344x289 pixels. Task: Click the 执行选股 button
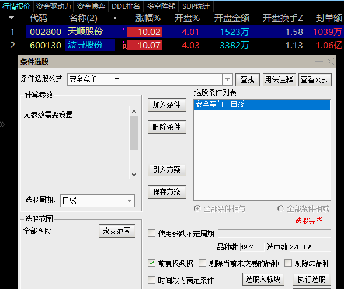(312, 279)
